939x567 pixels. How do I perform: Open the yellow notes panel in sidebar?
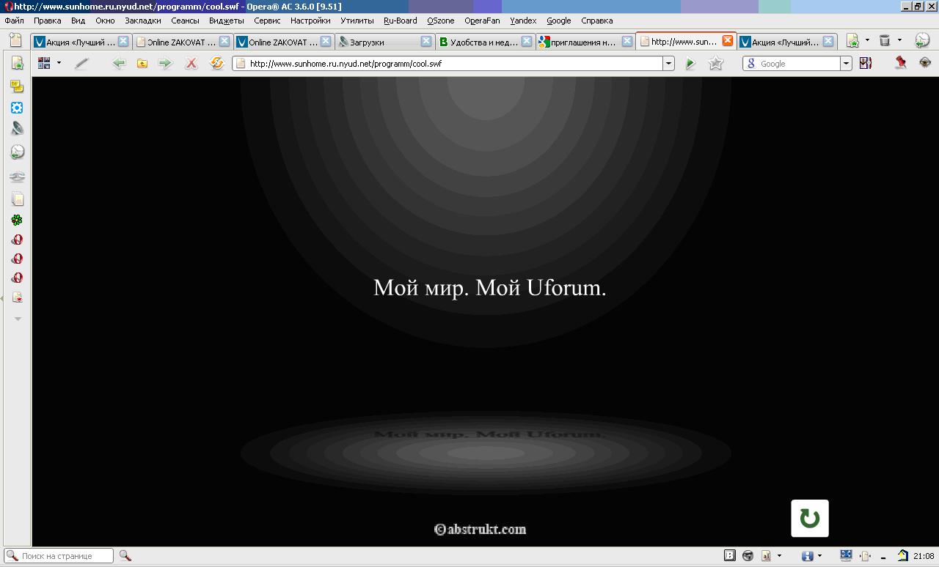click(x=17, y=86)
